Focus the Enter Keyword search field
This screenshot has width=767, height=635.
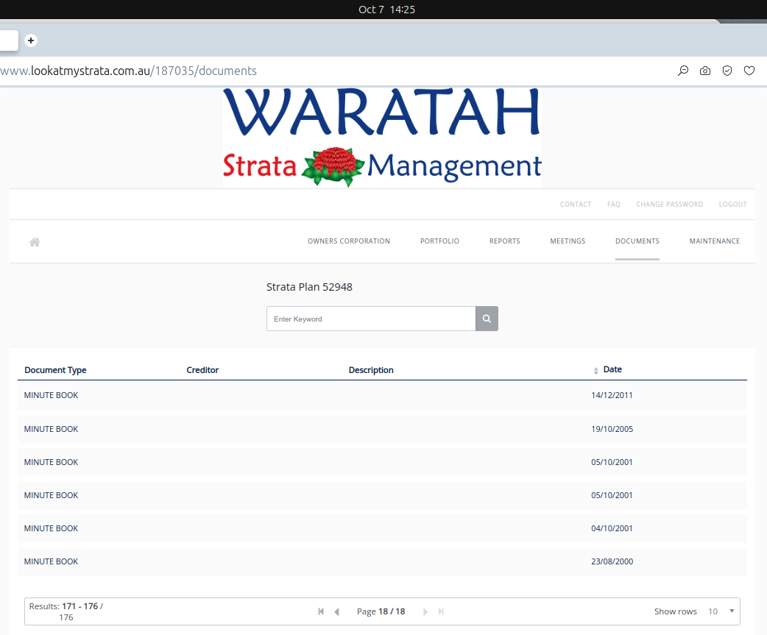pos(371,319)
